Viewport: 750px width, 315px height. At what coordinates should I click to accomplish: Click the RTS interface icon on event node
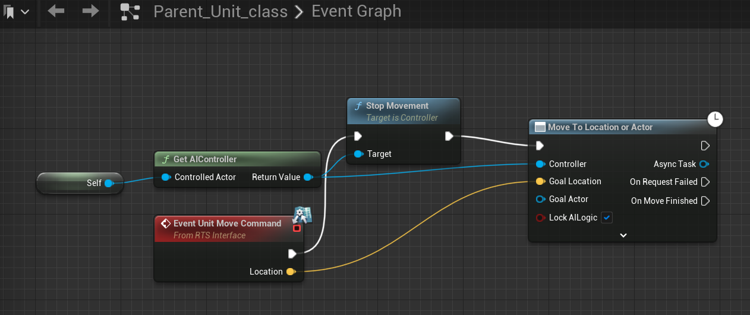coord(302,215)
